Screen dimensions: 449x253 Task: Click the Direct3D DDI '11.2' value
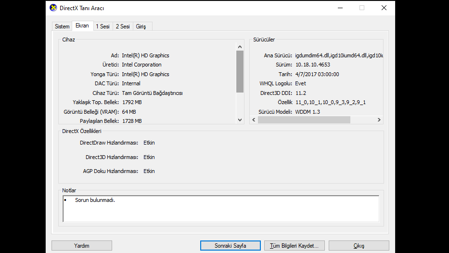point(301,93)
